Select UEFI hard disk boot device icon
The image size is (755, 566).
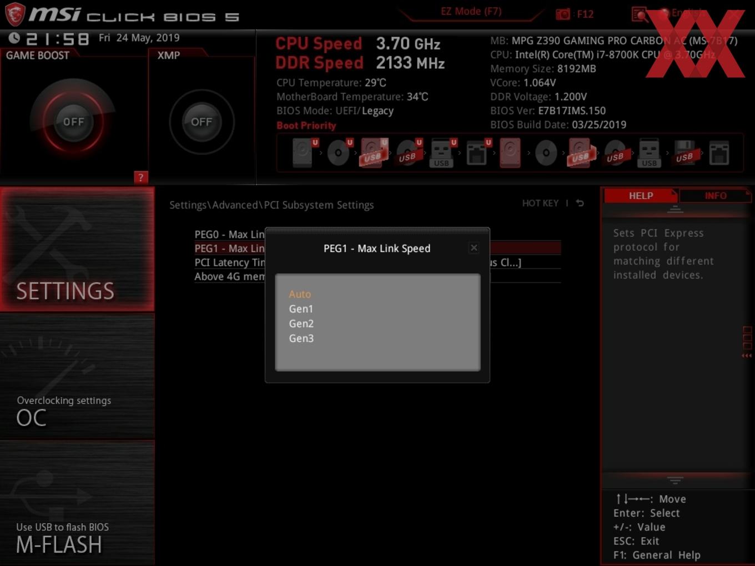coord(304,153)
